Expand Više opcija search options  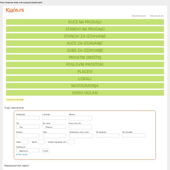click(x=22, y=154)
